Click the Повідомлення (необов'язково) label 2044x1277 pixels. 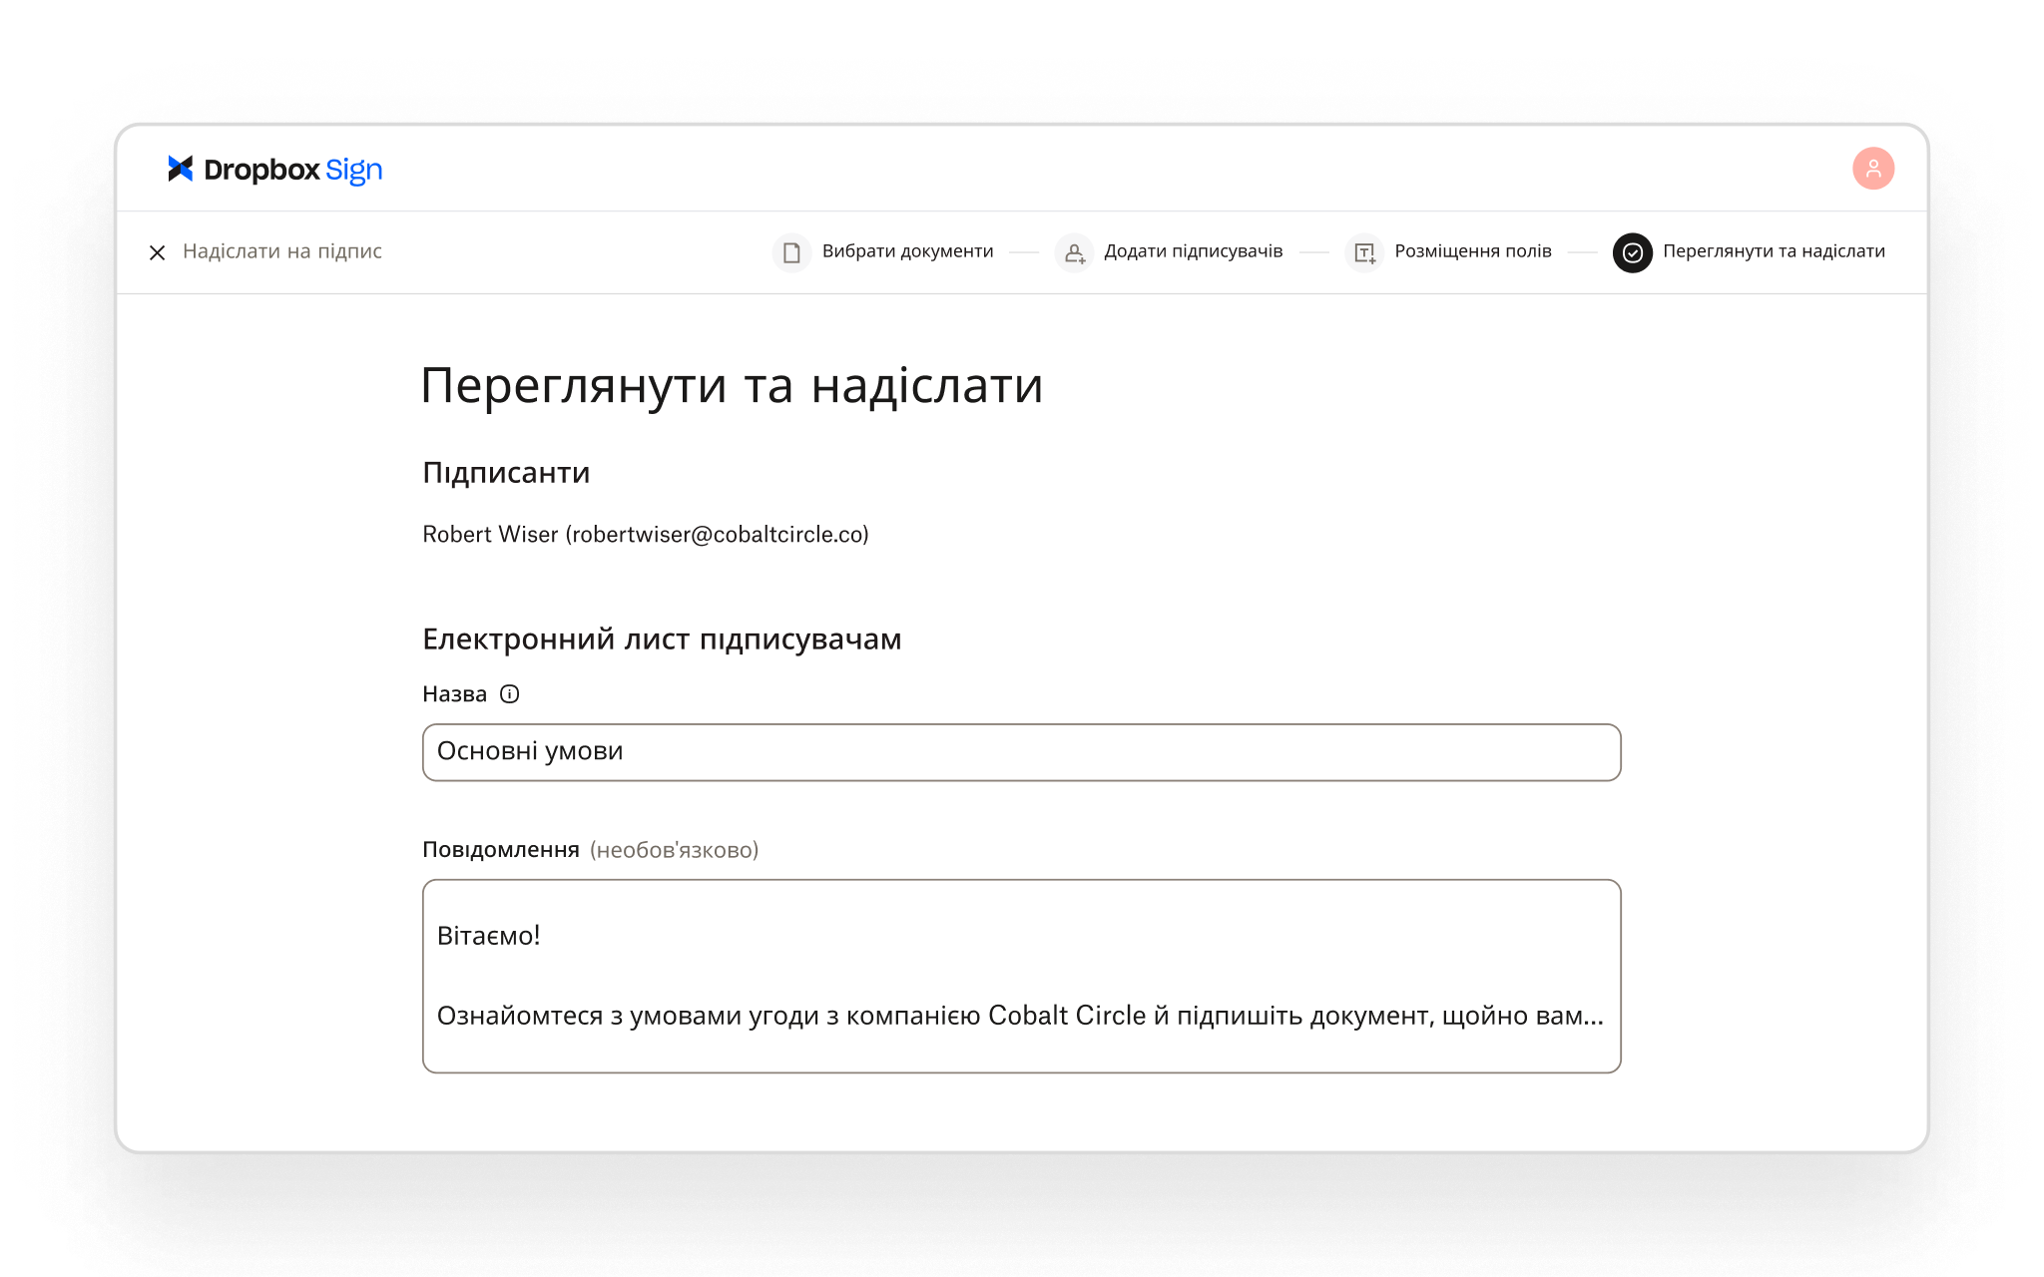click(x=590, y=850)
